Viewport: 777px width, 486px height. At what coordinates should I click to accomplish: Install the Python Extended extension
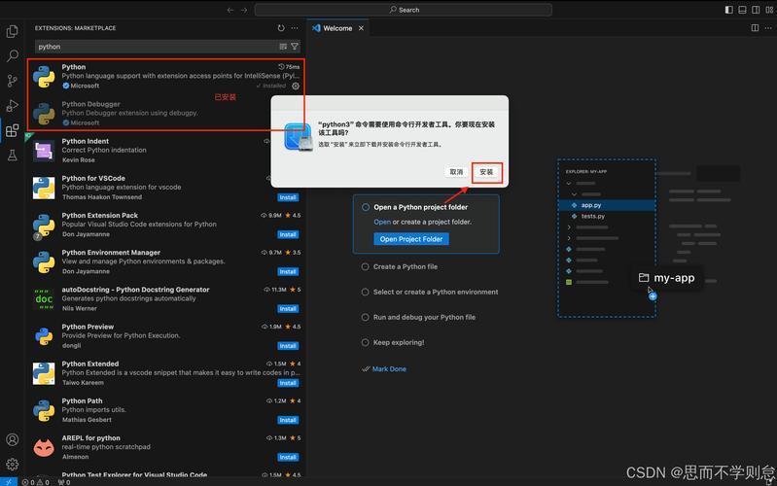click(288, 383)
